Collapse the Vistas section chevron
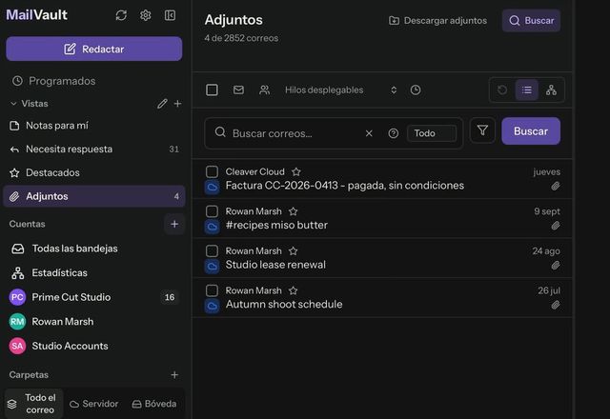Screen dimensions: 610x419 (13, 104)
